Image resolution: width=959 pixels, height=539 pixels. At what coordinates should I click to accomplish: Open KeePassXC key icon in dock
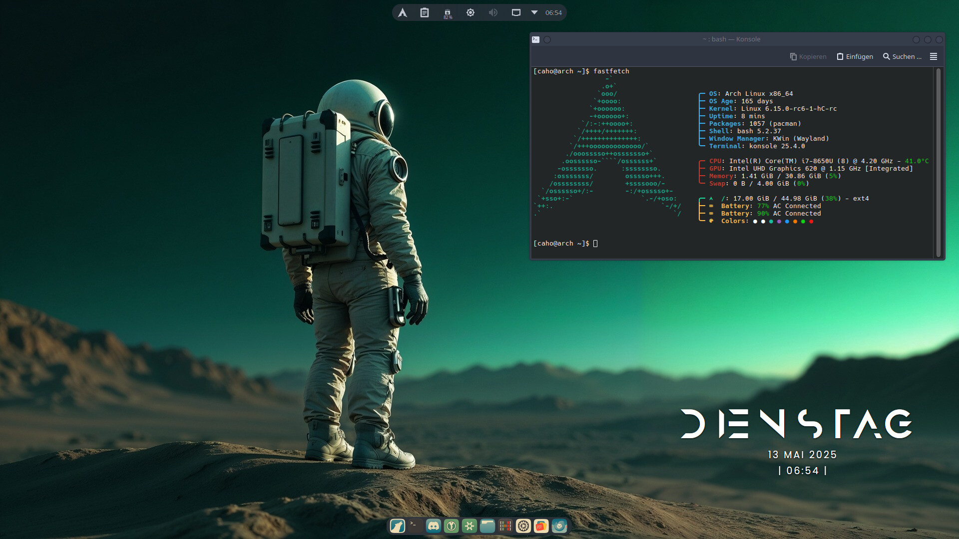[452, 526]
